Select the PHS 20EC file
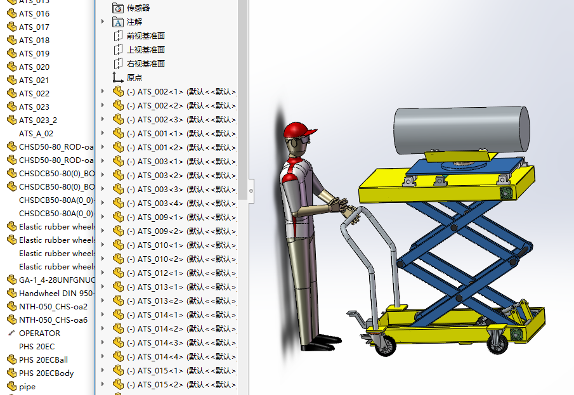This screenshot has width=574, height=395. pos(37,346)
